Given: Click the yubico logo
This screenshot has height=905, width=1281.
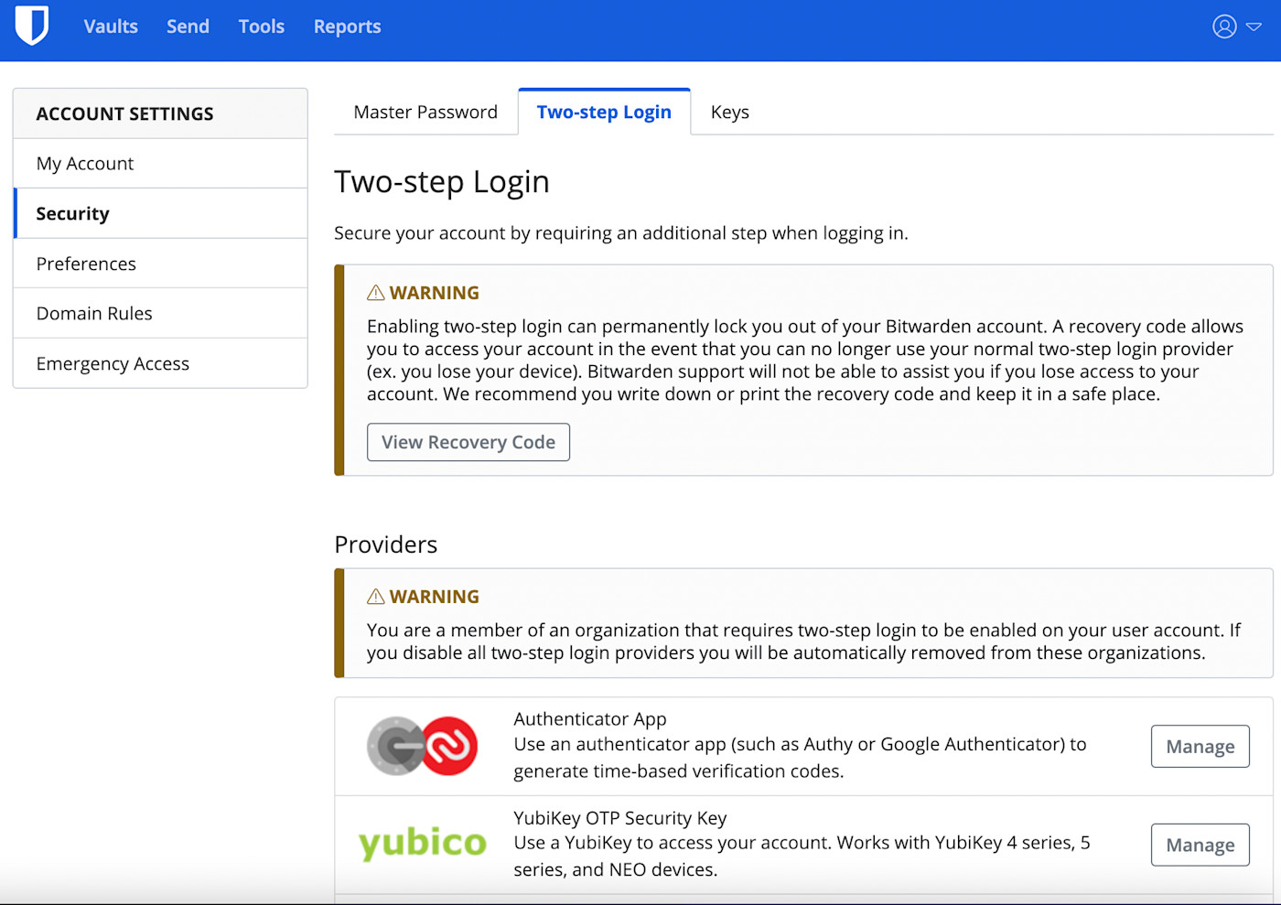Looking at the screenshot, I should click(422, 843).
